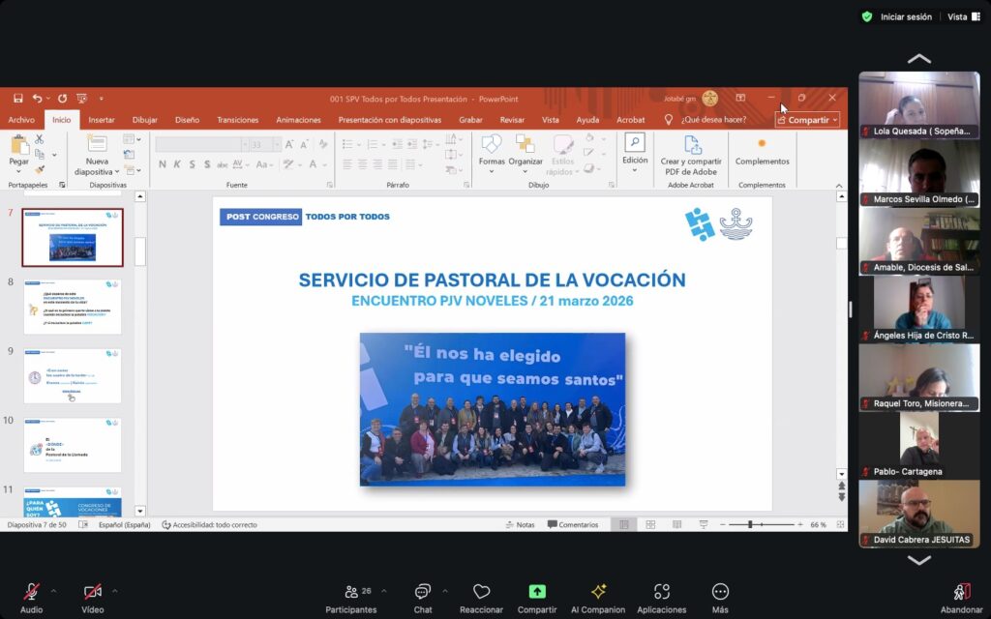Open the Vista layout dropdown
Viewport: 991px width, 619px height.
[961, 16]
